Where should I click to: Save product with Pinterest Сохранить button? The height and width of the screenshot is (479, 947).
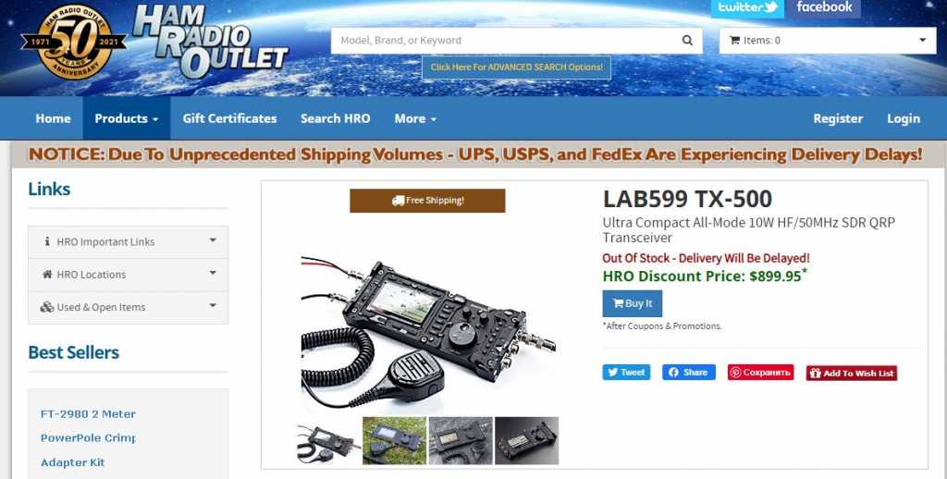(x=760, y=373)
